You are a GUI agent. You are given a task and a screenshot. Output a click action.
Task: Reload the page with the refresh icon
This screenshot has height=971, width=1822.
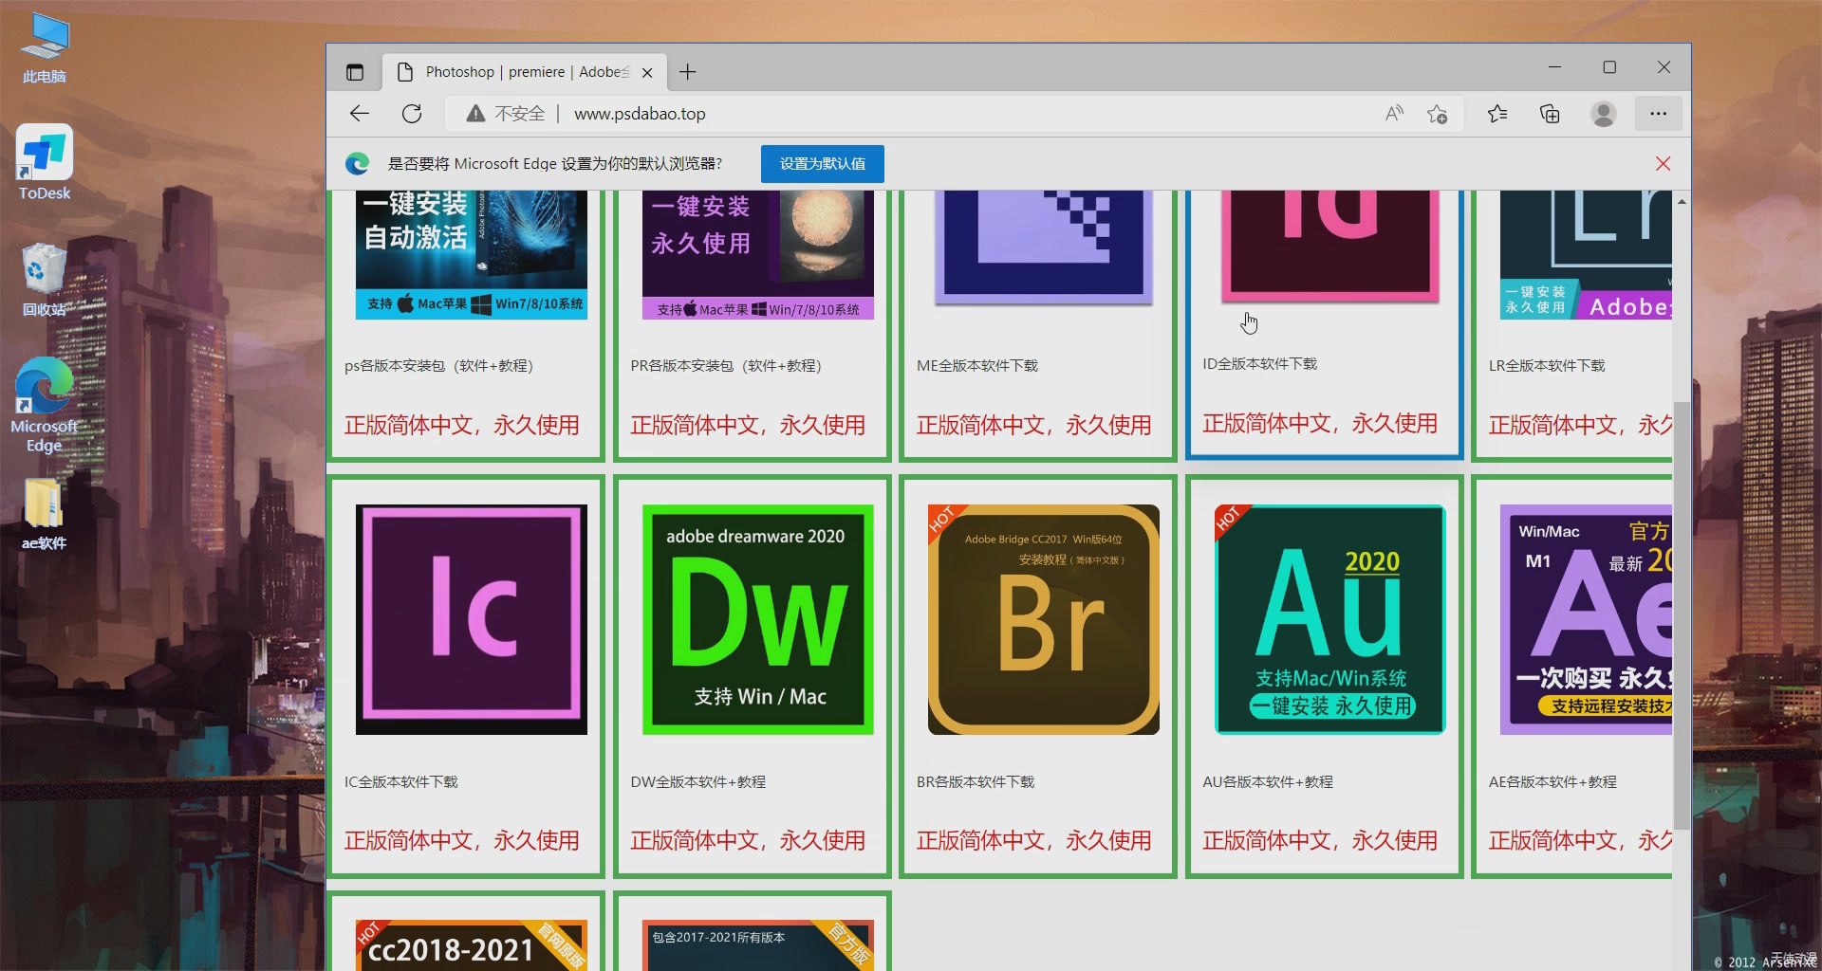coord(411,114)
